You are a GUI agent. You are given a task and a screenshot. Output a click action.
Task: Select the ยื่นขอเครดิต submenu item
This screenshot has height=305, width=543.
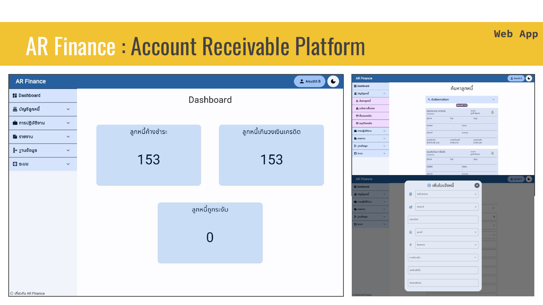365,116
